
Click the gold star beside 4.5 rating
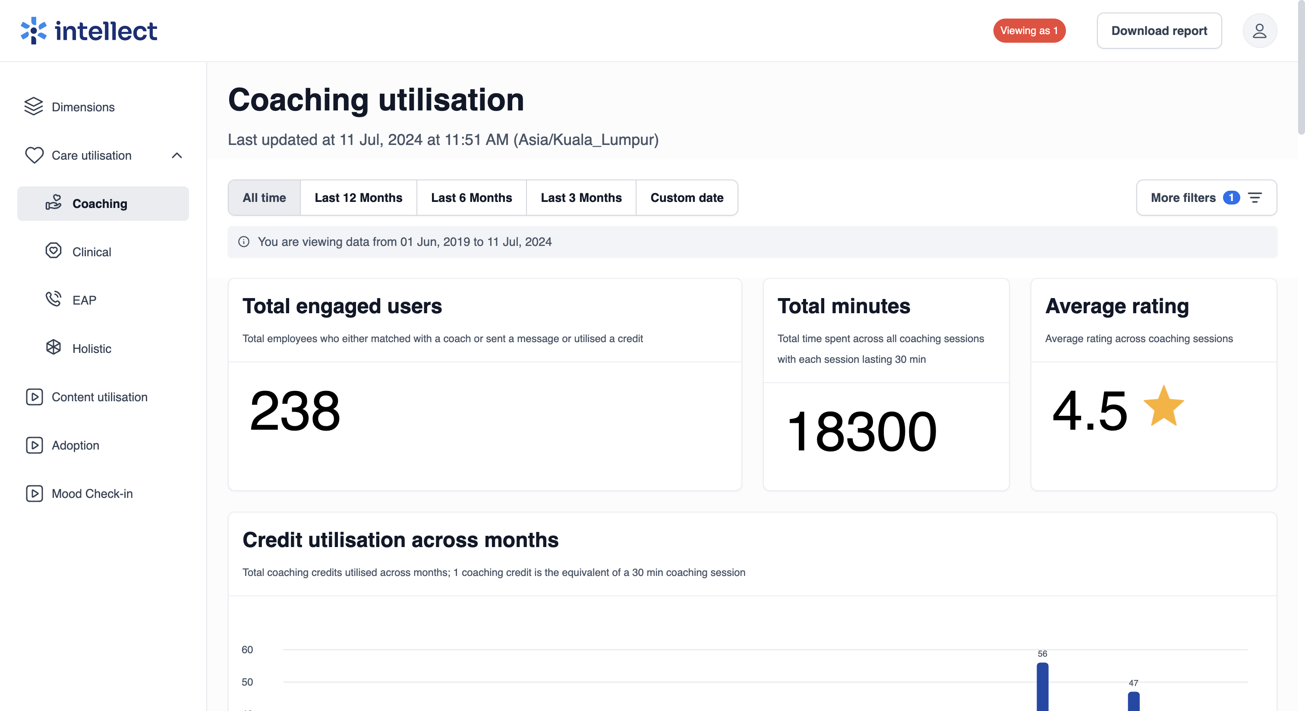[1163, 406]
